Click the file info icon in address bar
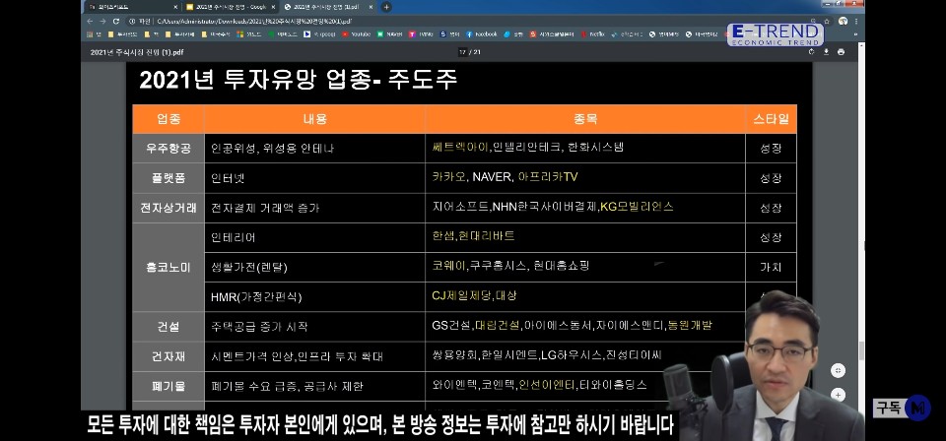 tap(132, 21)
